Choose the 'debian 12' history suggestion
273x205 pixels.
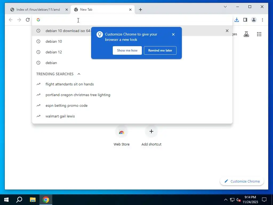tap(132, 52)
